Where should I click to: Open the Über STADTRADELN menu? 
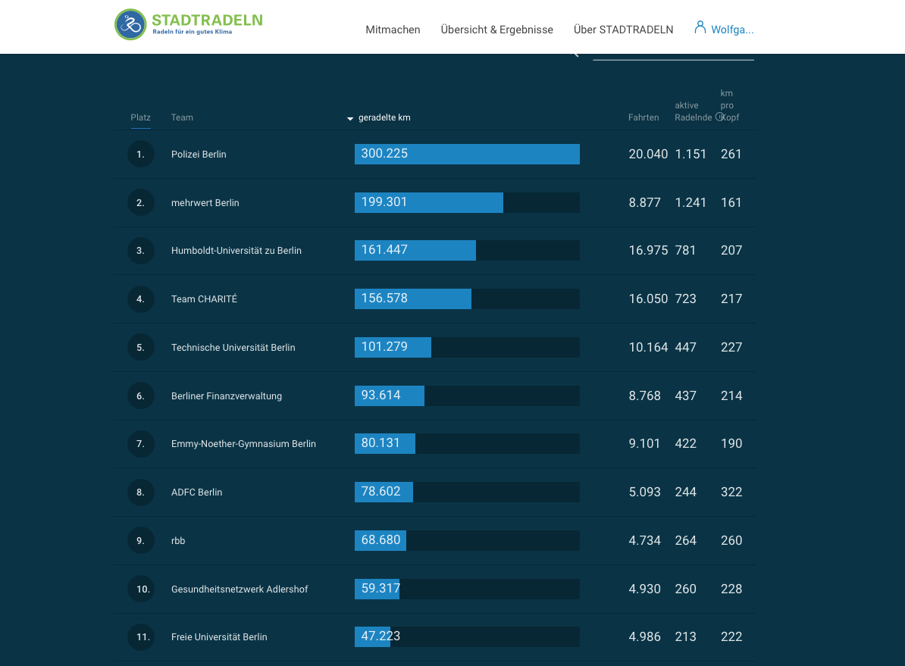pyautogui.click(x=623, y=30)
